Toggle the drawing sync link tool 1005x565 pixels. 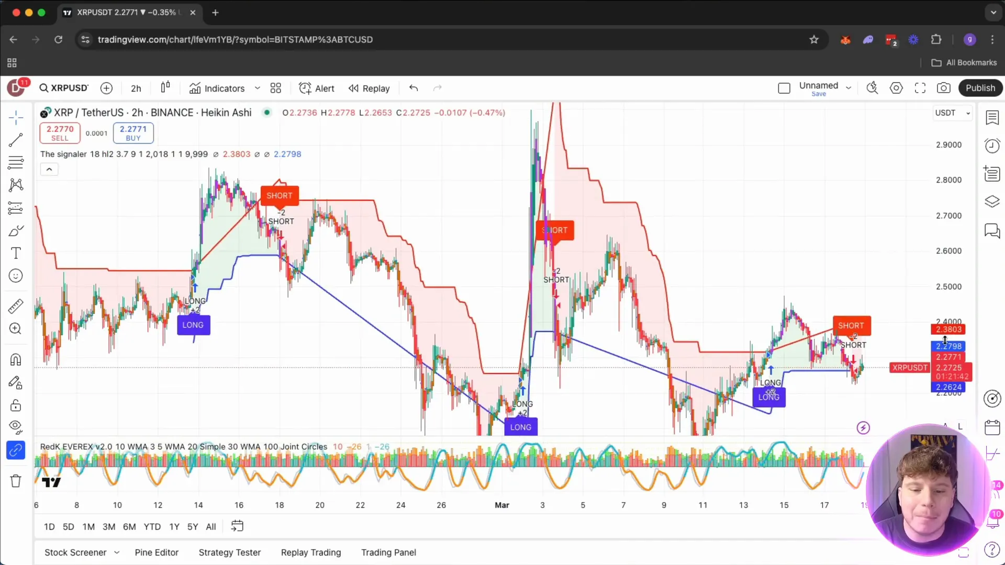(x=16, y=450)
